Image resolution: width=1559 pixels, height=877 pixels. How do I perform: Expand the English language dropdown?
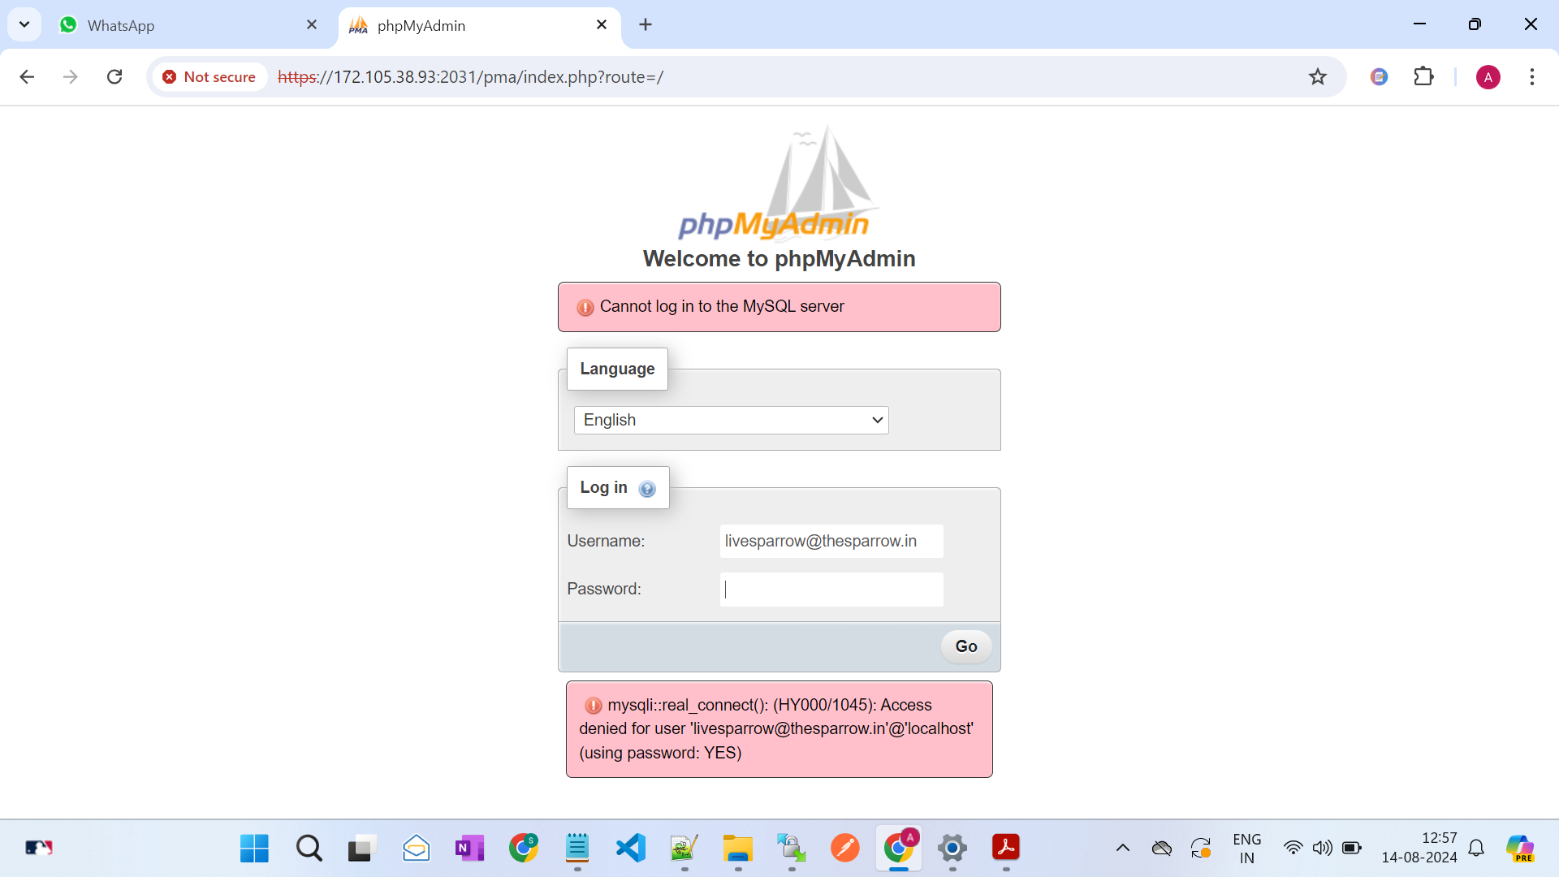731,420
